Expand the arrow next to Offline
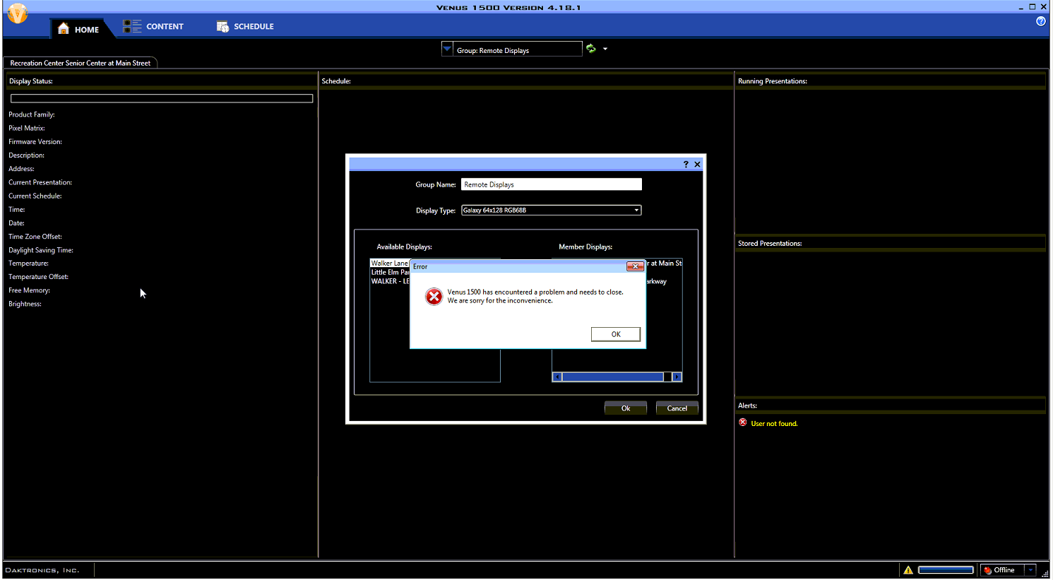This screenshot has width=1053, height=580. (1029, 569)
